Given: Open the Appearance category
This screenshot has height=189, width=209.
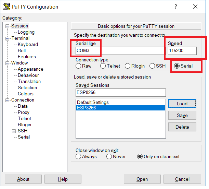Looking at the screenshot, I should pos(30,69).
